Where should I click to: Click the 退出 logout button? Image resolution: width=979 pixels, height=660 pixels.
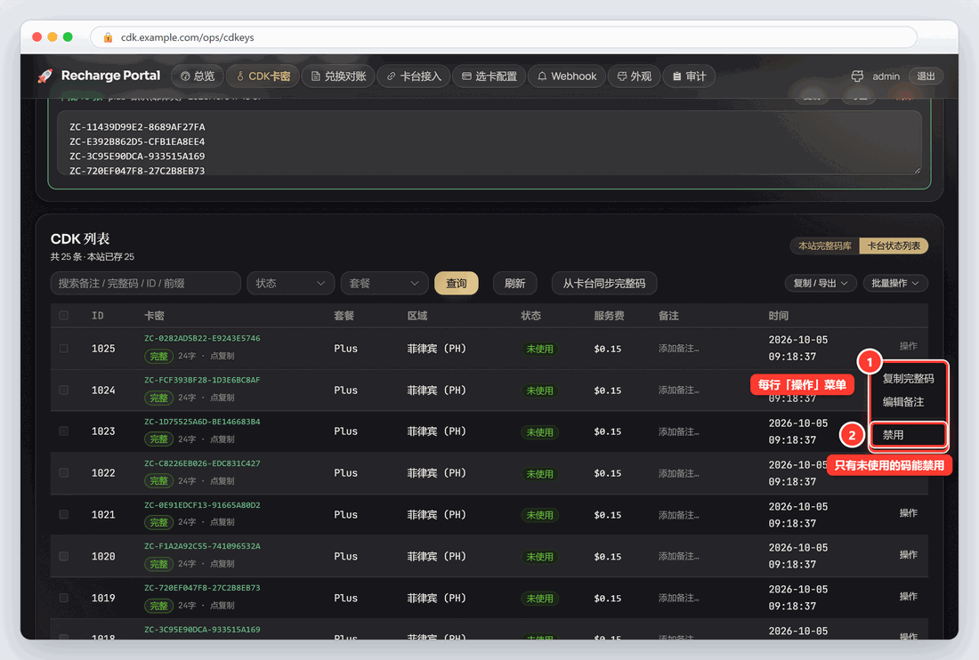pos(926,76)
